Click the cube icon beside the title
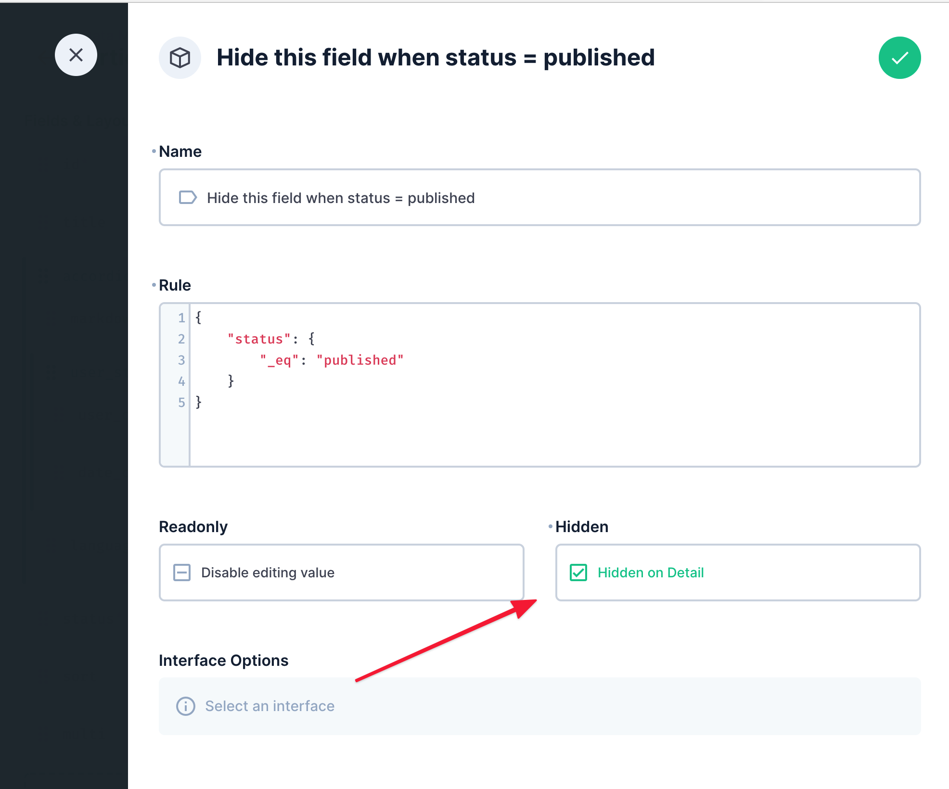 (180, 58)
